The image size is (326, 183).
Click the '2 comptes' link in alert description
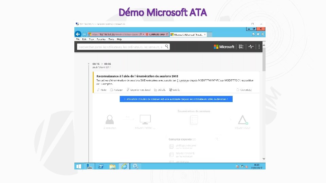[183, 80]
